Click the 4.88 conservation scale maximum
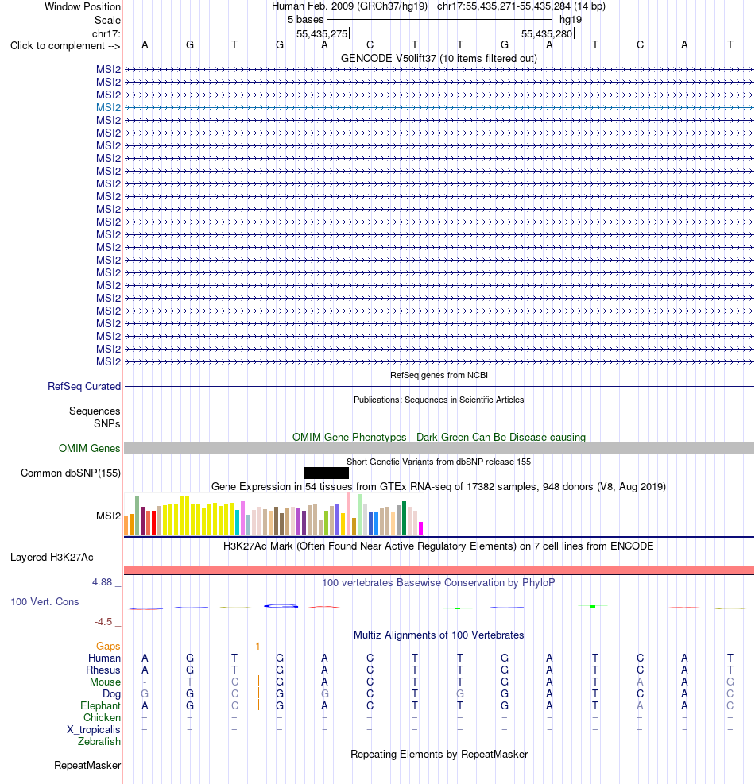The height and width of the screenshot is (784, 755). click(x=102, y=582)
